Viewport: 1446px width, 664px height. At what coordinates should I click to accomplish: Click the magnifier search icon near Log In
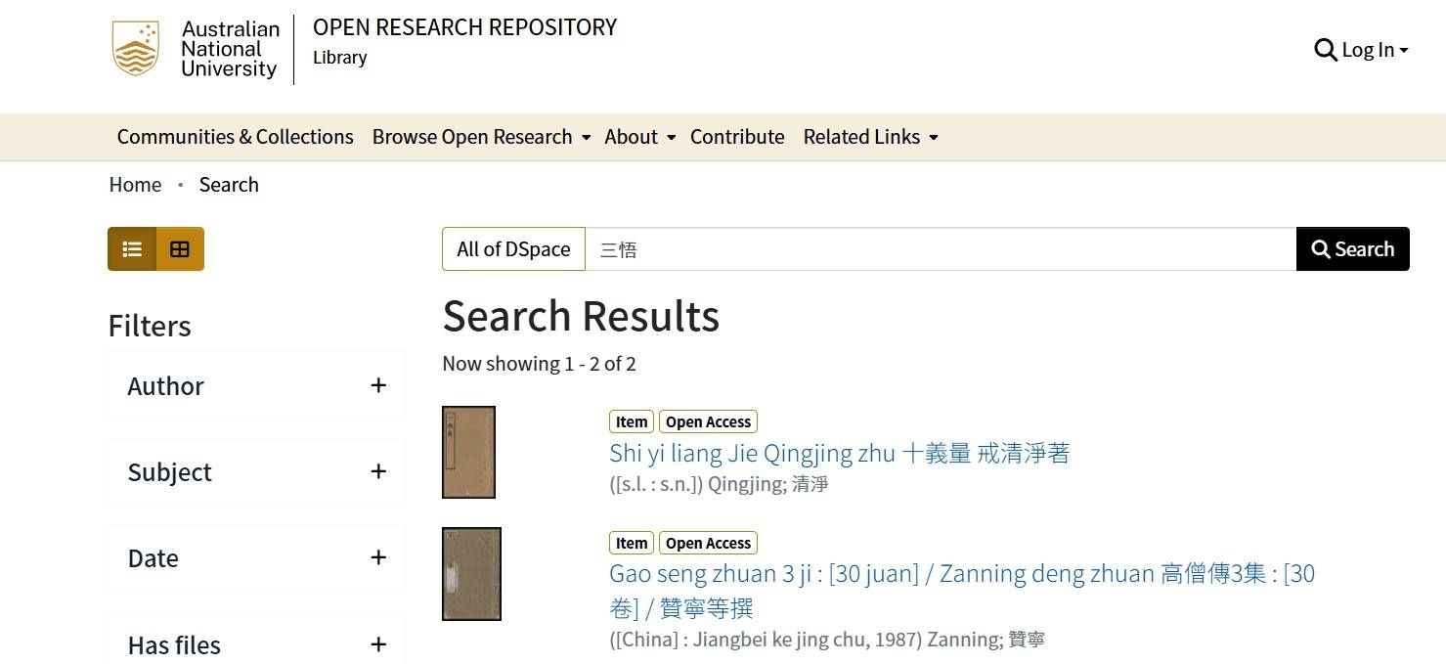click(x=1325, y=50)
